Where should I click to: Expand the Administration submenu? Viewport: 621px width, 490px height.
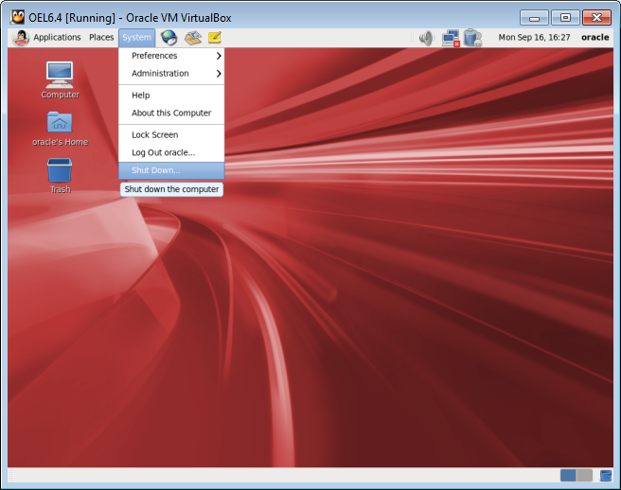pos(171,74)
